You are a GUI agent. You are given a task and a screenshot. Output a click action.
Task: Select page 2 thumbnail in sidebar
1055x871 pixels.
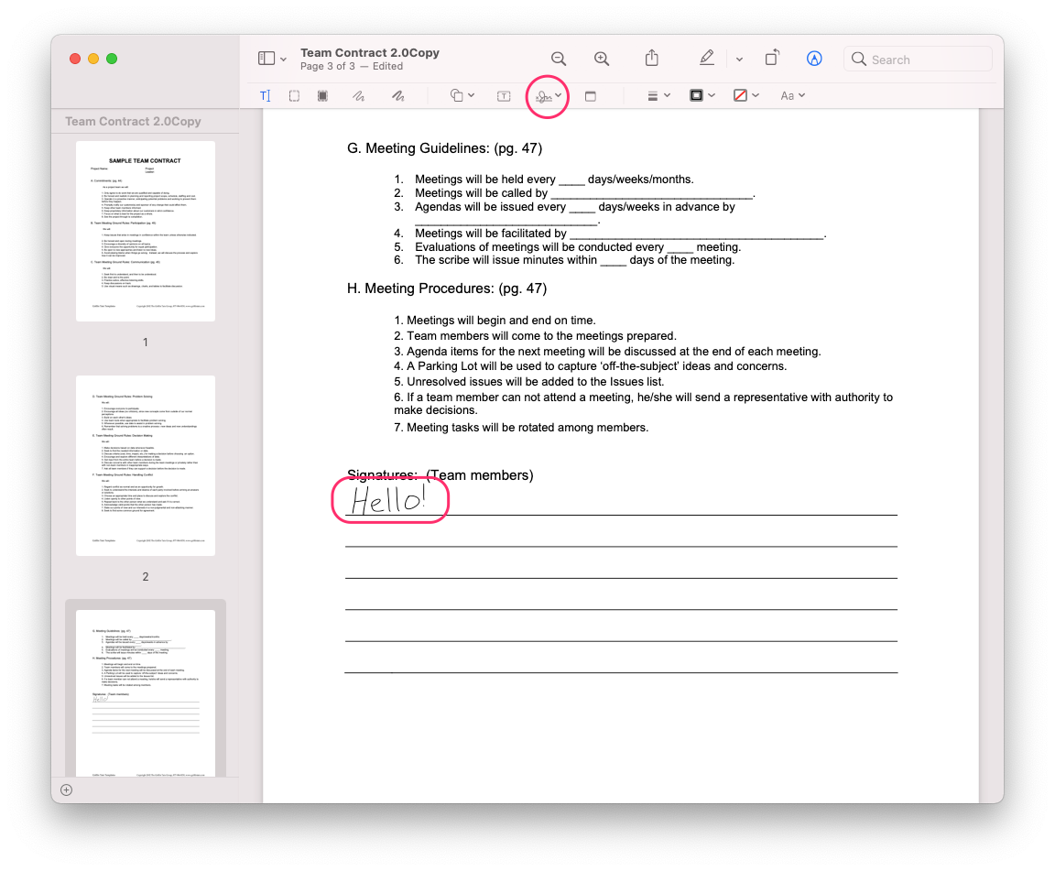click(x=146, y=465)
